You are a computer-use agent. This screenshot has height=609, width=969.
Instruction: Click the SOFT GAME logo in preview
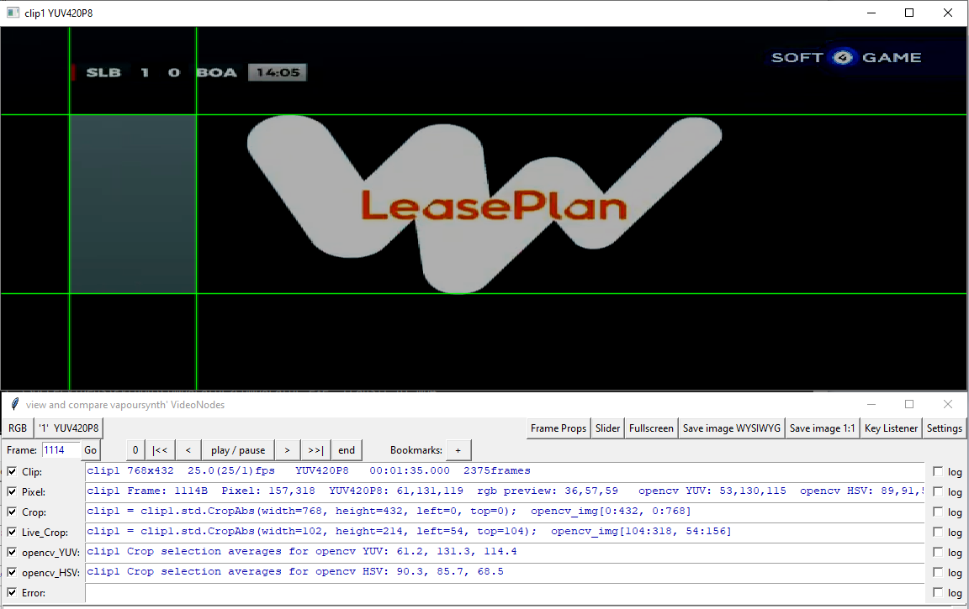(x=846, y=57)
